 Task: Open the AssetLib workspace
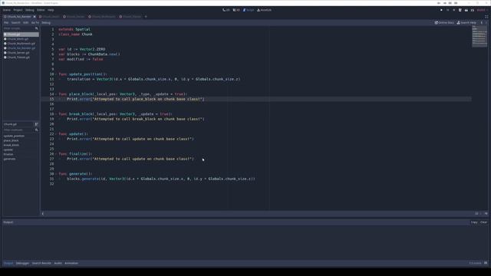tap(264, 10)
